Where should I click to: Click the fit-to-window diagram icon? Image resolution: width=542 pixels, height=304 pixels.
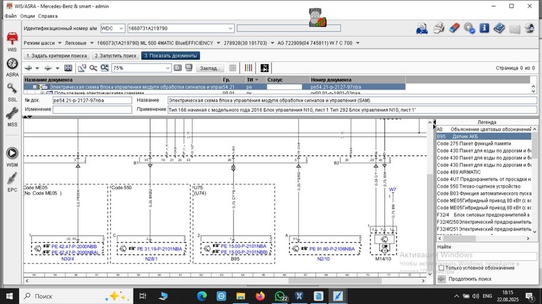(68, 68)
